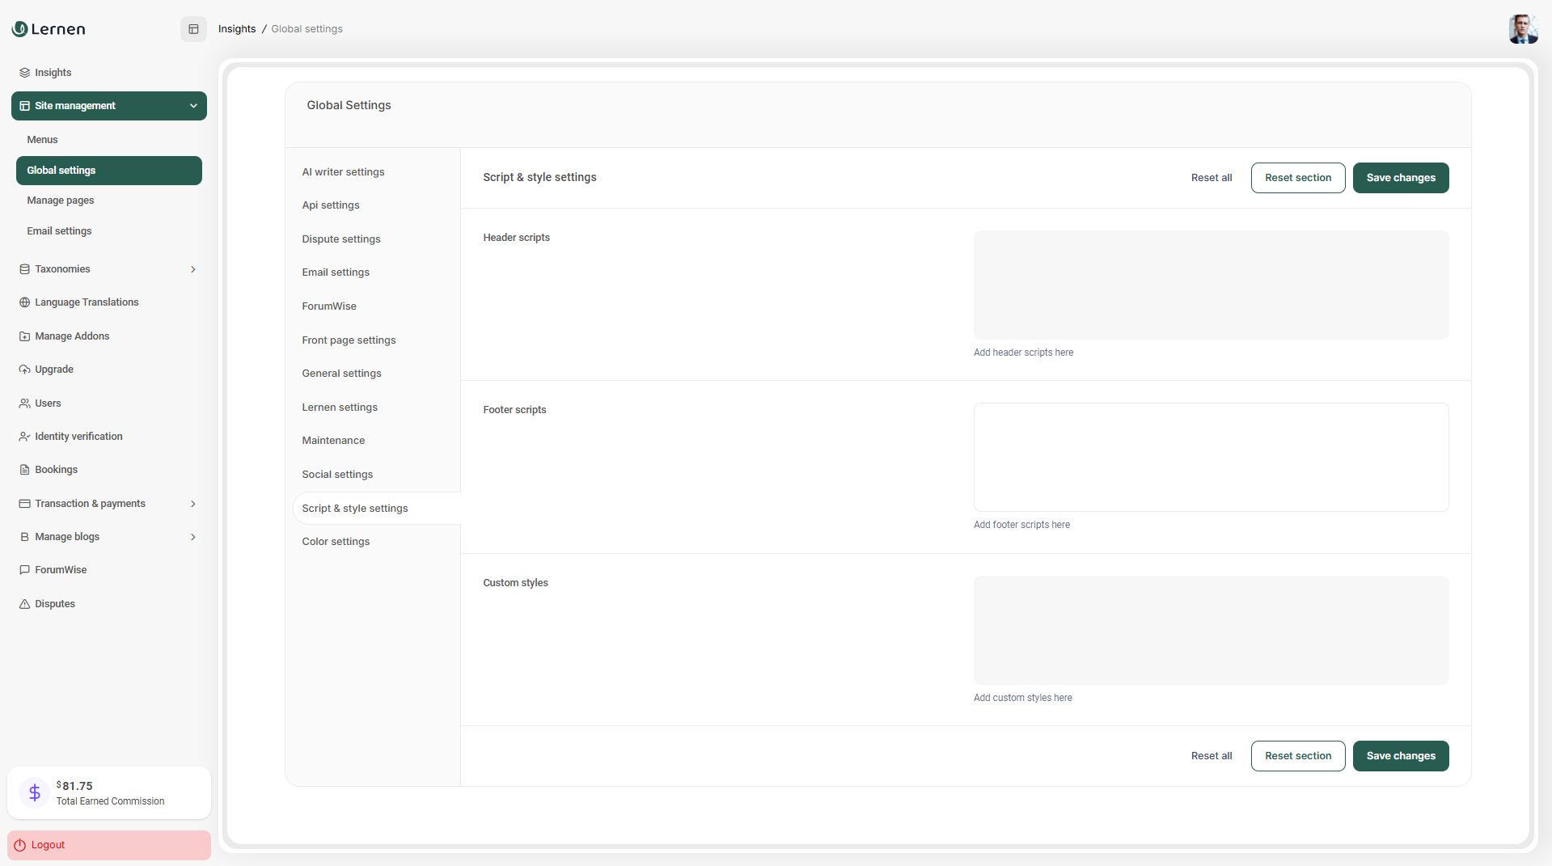Viewport: 1552px width, 866px height.
Task: Click the top Save changes button
Action: coord(1400,178)
